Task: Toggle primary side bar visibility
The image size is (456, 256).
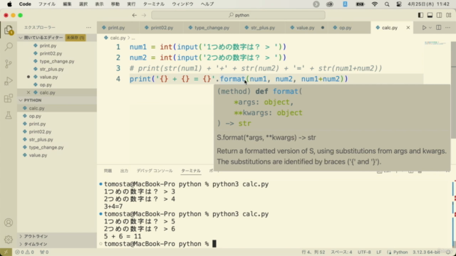Action: click(420, 15)
